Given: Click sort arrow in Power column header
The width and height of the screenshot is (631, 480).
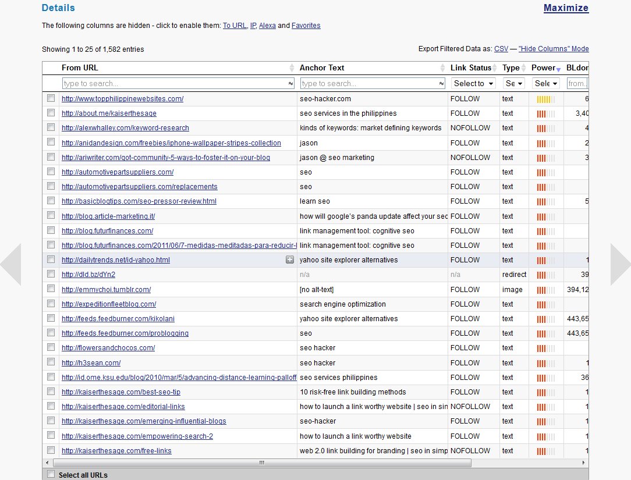Looking at the screenshot, I should tap(559, 69).
